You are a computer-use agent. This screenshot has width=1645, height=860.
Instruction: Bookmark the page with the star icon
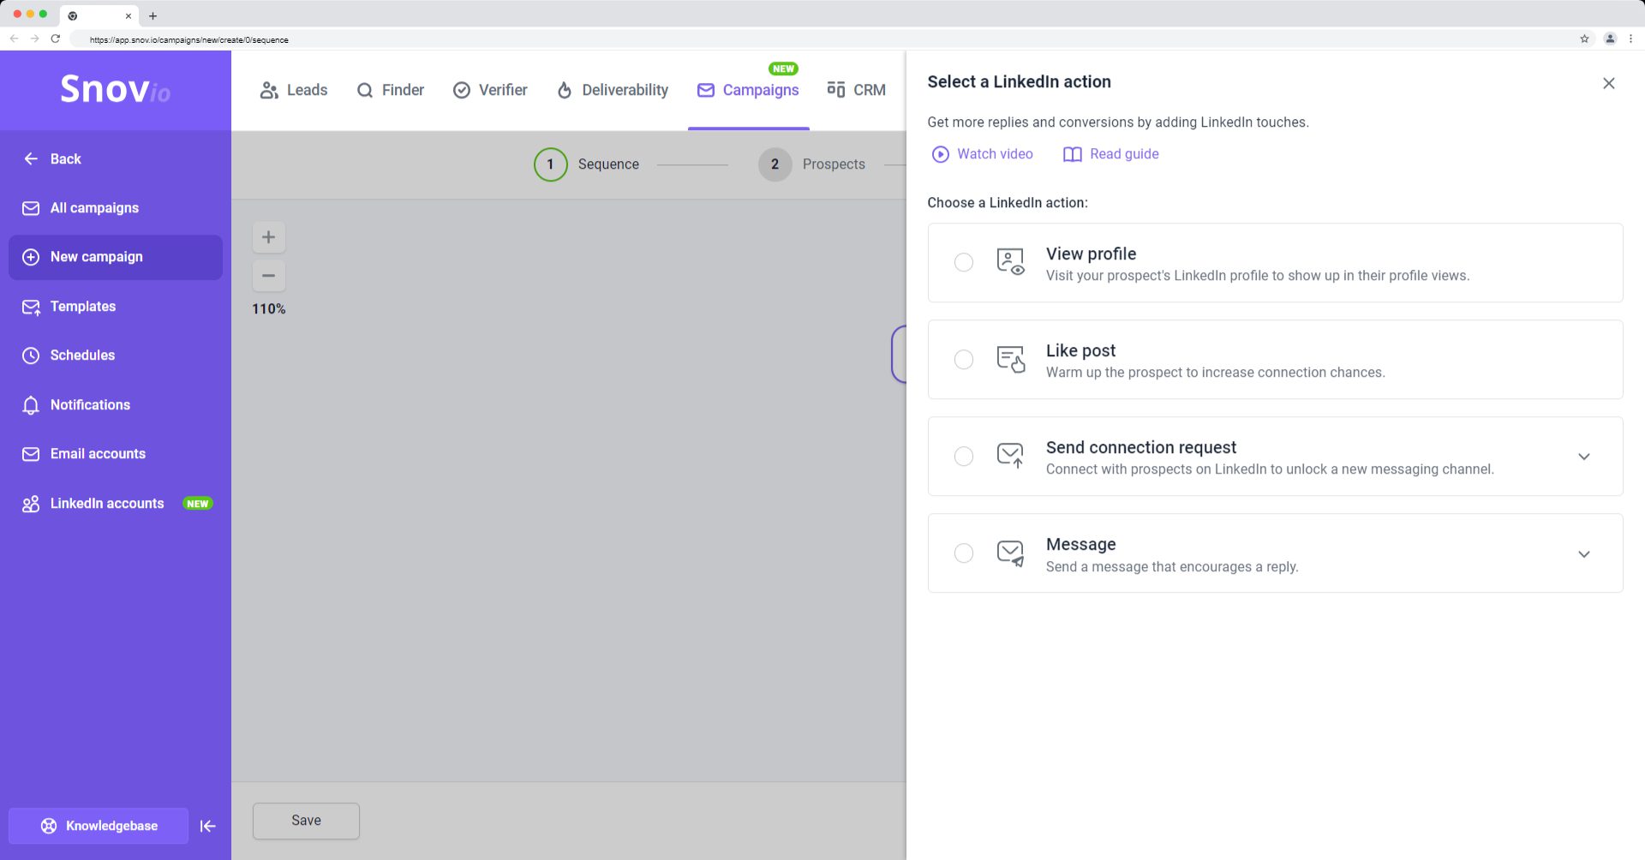1584,39
